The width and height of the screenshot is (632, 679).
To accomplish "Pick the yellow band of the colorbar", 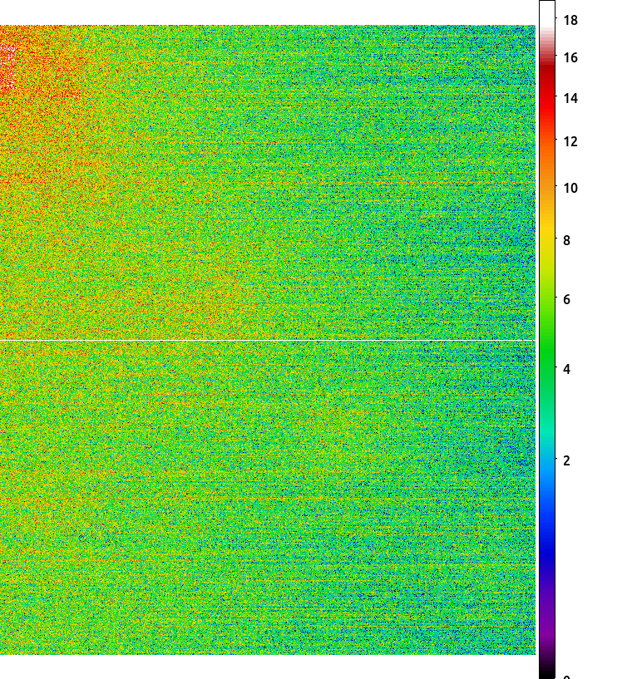I will (x=547, y=236).
